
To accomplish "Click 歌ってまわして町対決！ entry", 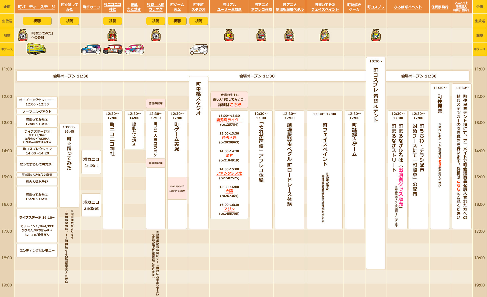I will (37, 164).
